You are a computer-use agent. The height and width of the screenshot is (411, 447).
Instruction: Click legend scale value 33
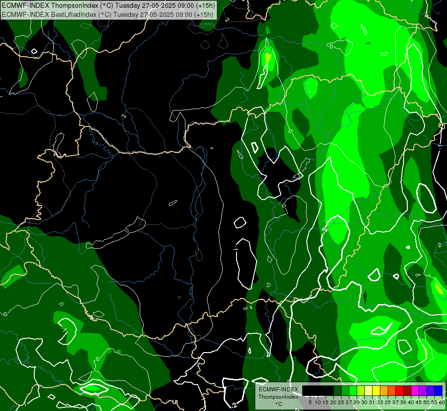tap(380, 402)
